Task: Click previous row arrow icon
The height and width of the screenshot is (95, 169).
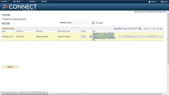Action: pyautogui.click(x=150, y=28)
